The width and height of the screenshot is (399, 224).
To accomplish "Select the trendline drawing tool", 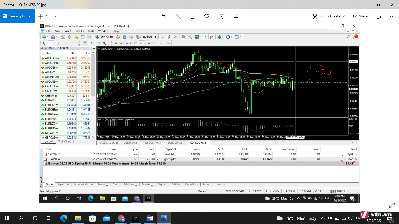I will click(x=72, y=43).
